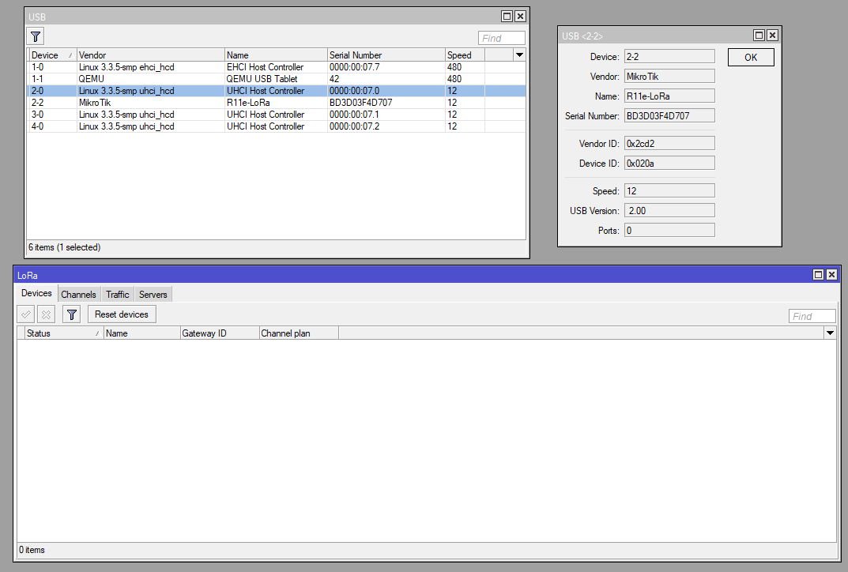Click the USB Version field 2.00
848x572 pixels.
pos(669,211)
